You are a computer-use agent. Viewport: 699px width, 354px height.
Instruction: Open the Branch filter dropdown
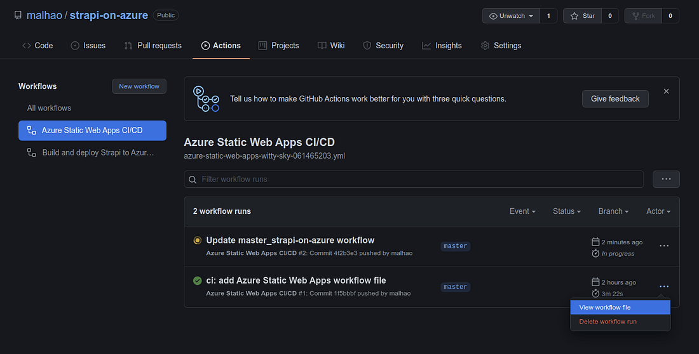(613, 211)
